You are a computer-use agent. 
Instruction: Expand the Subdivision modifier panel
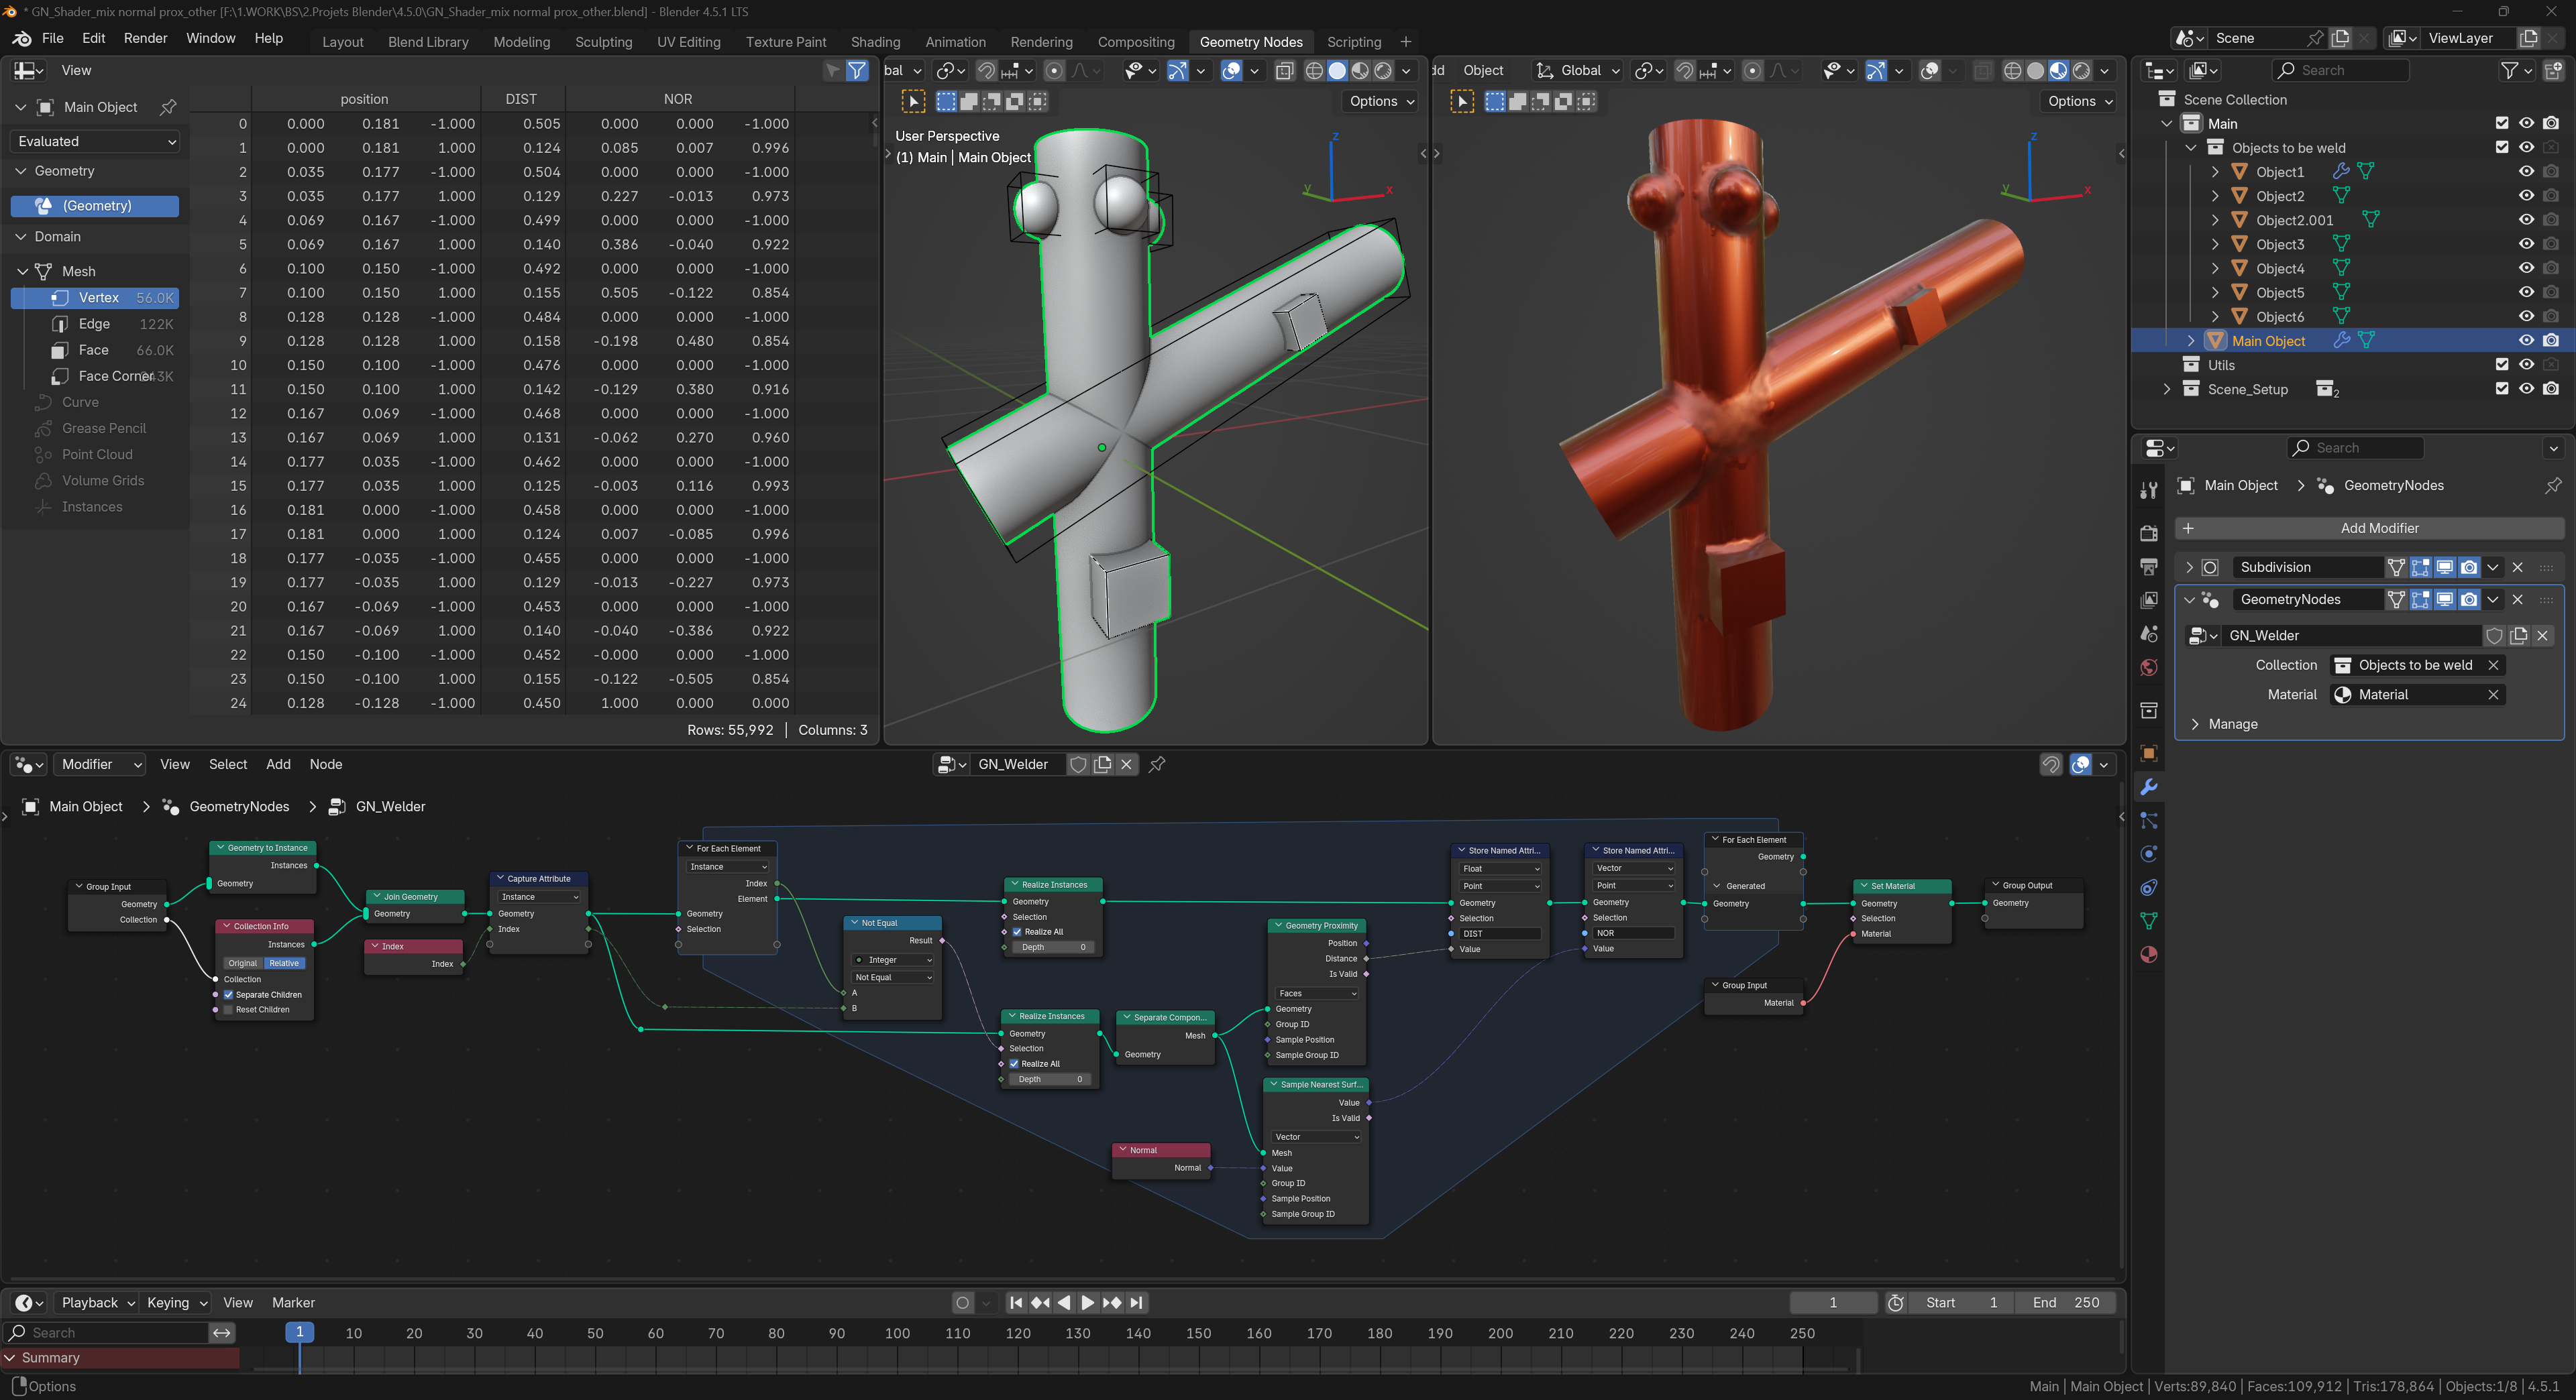(x=2189, y=568)
